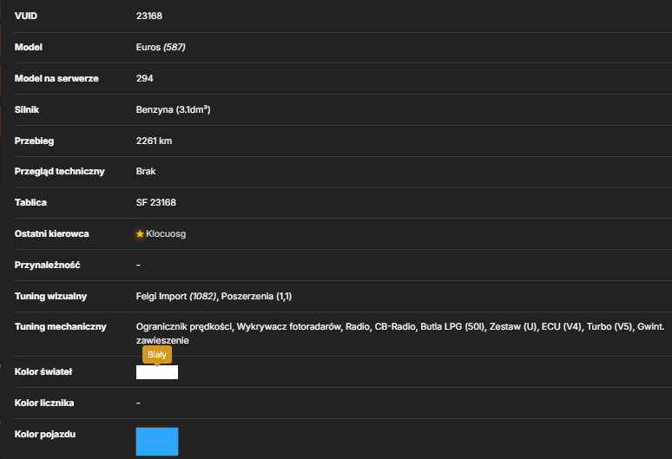Click the Zestaw (U) tuning entry
The height and width of the screenshot is (459, 672).
pyautogui.click(x=513, y=327)
